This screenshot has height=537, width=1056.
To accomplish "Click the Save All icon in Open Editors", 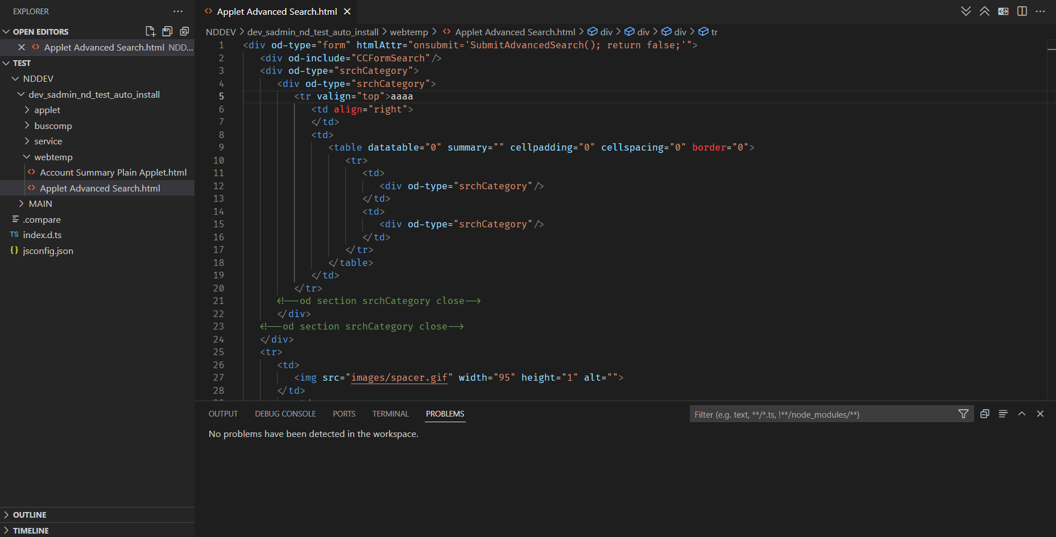I will coord(167,31).
